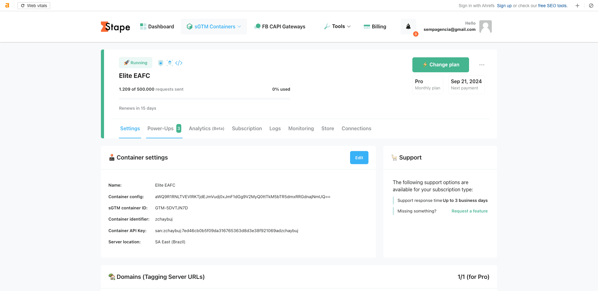
Task: Open the Store tab
Action: pos(328,128)
